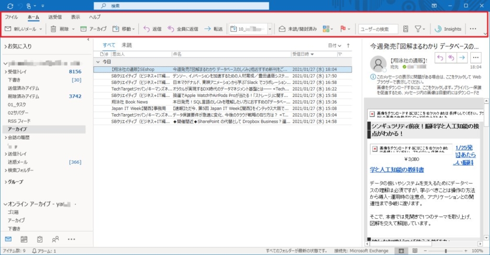Screen dimensions: 490x255
Task: Open the 移動 move menu
Action: click(x=124, y=29)
